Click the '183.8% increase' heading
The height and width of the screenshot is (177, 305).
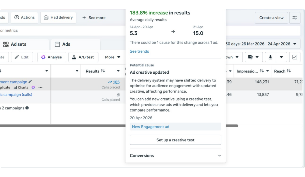tap(149, 13)
